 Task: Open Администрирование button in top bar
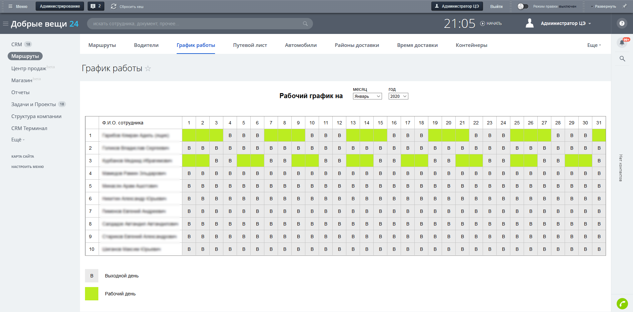[60, 6]
